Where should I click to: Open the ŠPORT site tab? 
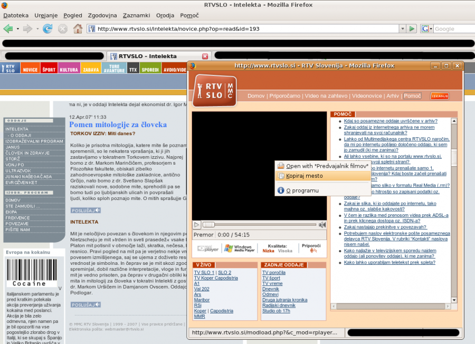point(49,69)
